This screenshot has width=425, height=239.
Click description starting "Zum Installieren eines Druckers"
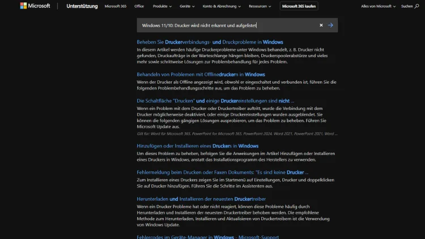point(236,183)
